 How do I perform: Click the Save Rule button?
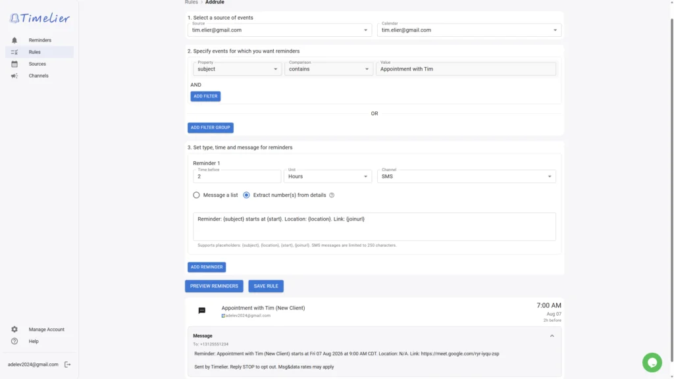click(x=266, y=286)
